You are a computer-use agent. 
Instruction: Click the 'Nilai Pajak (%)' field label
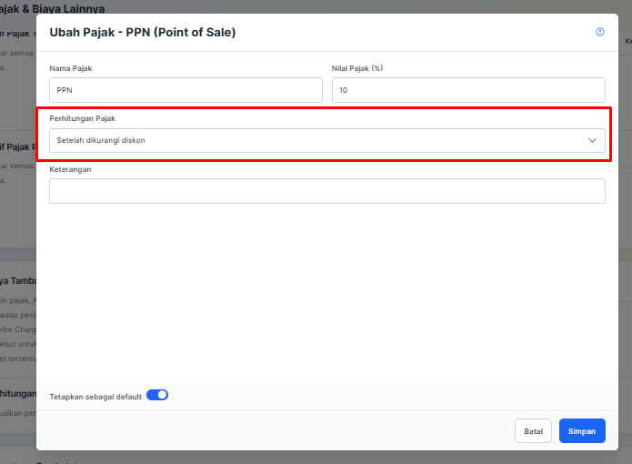point(357,68)
